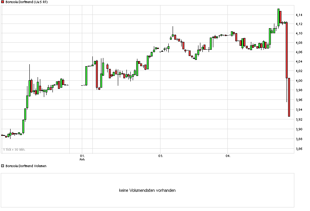Click the 'keine Volumendaten vorhanden' message
The height and width of the screenshot is (211, 310).
point(147,190)
